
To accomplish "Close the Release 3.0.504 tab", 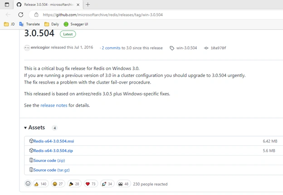I will (78, 5).
